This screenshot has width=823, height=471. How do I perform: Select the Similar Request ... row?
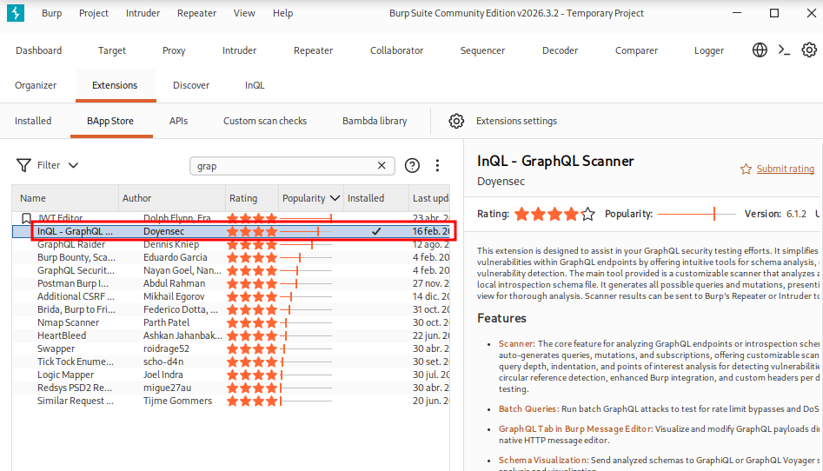[x=231, y=401]
